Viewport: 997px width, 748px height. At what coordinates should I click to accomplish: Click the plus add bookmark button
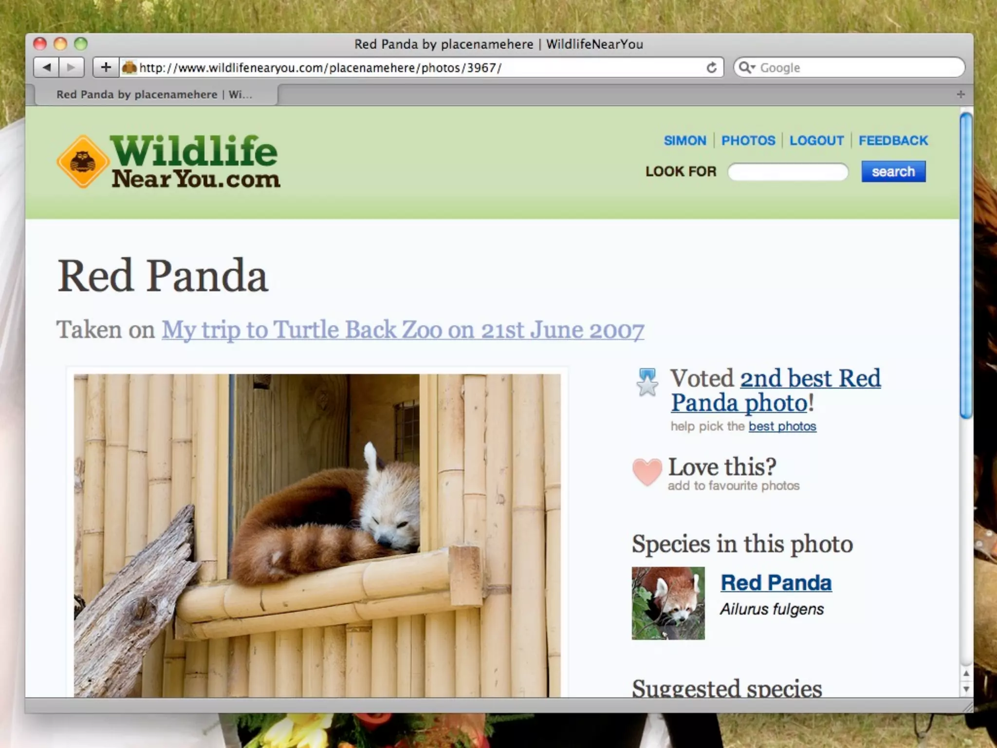(x=106, y=67)
